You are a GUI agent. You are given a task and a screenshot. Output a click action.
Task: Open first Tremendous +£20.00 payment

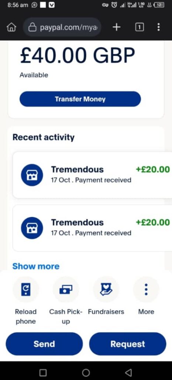(x=92, y=175)
